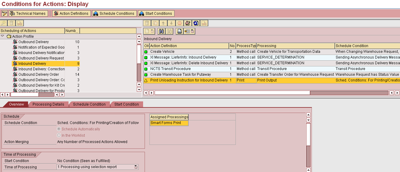Select the In the Worklist radio button
Image resolution: width=400 pixels, height=172 pixels.
point(59,135)
